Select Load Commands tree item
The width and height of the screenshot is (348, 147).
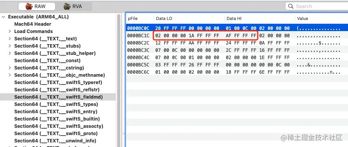[x=34, y=31]
